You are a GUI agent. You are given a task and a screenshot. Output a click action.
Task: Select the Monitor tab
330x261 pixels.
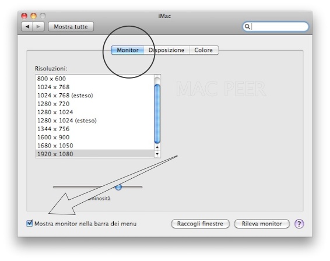[x=128, y=50]
